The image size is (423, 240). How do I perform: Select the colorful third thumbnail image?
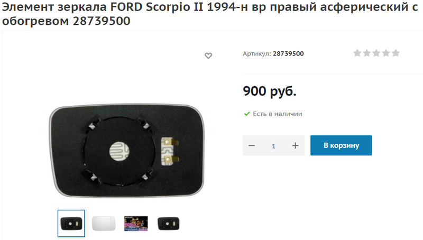pyautogui.click(x=136, y=223)
